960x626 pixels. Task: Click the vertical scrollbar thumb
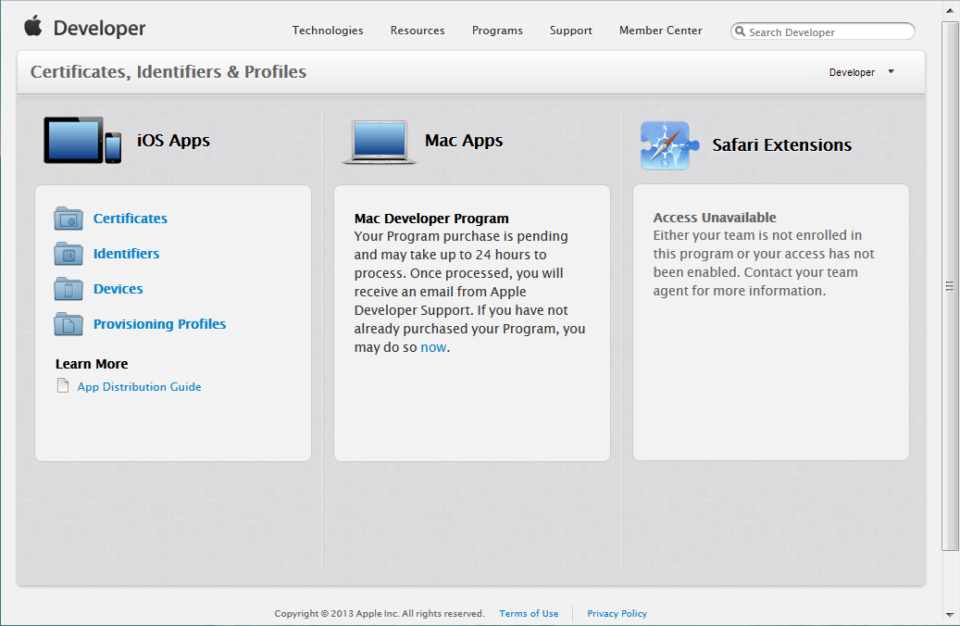point(950,286)
